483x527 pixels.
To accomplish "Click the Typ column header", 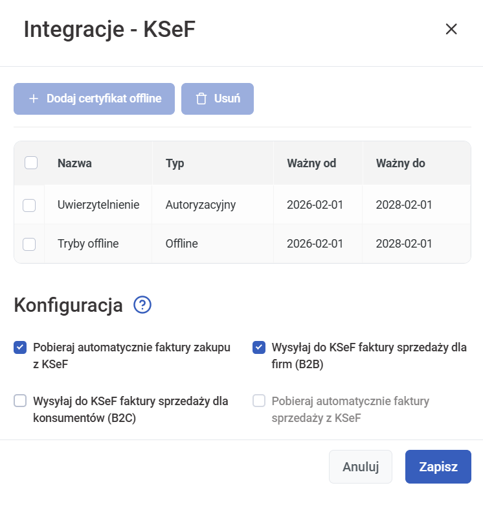I will (175, 163).
